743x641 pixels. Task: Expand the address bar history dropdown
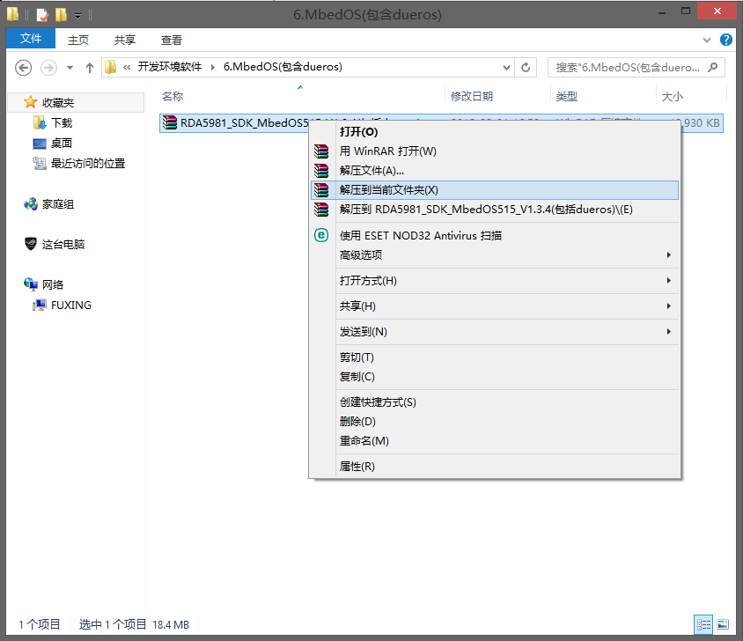click(x=506, y=68)
